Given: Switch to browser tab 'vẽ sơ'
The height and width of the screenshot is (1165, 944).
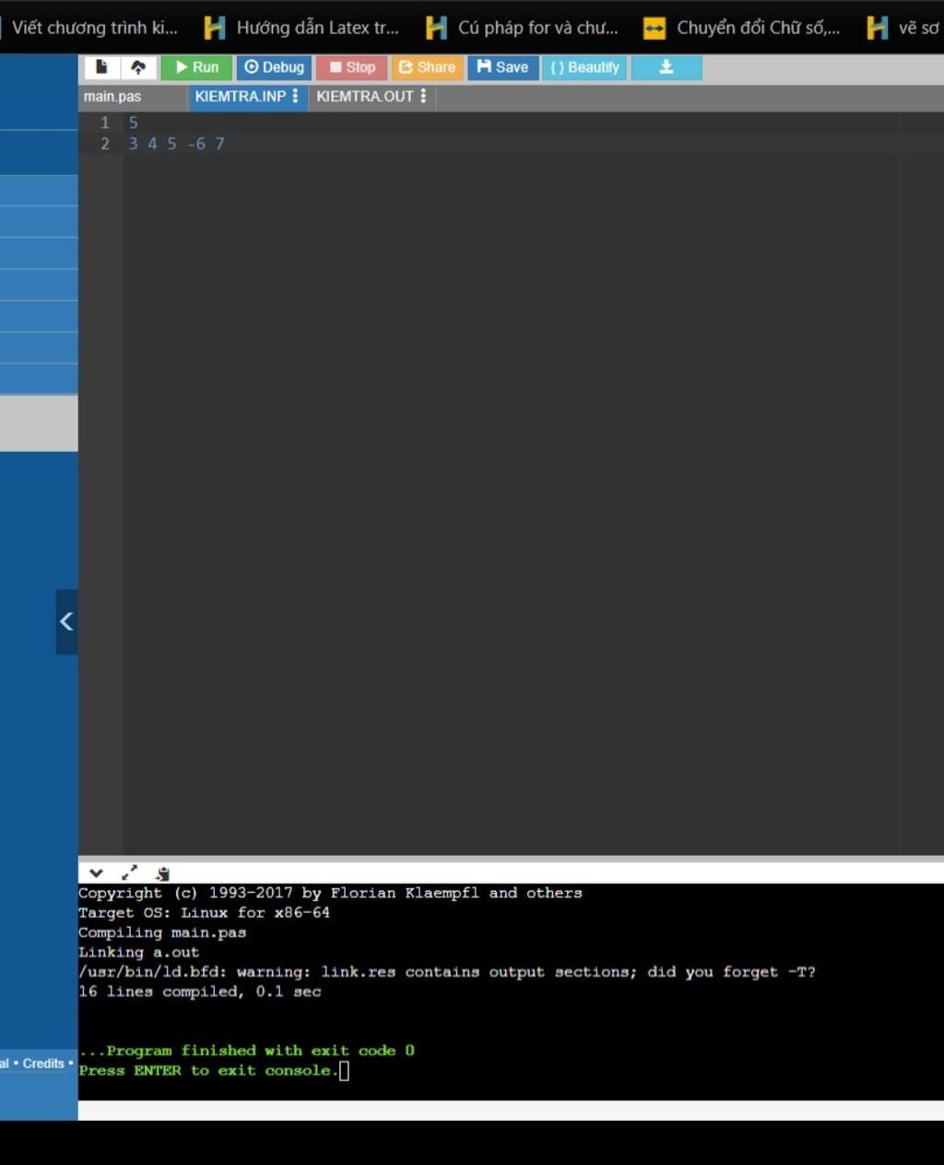Looking at the screenshot, I should coord(903,28).
